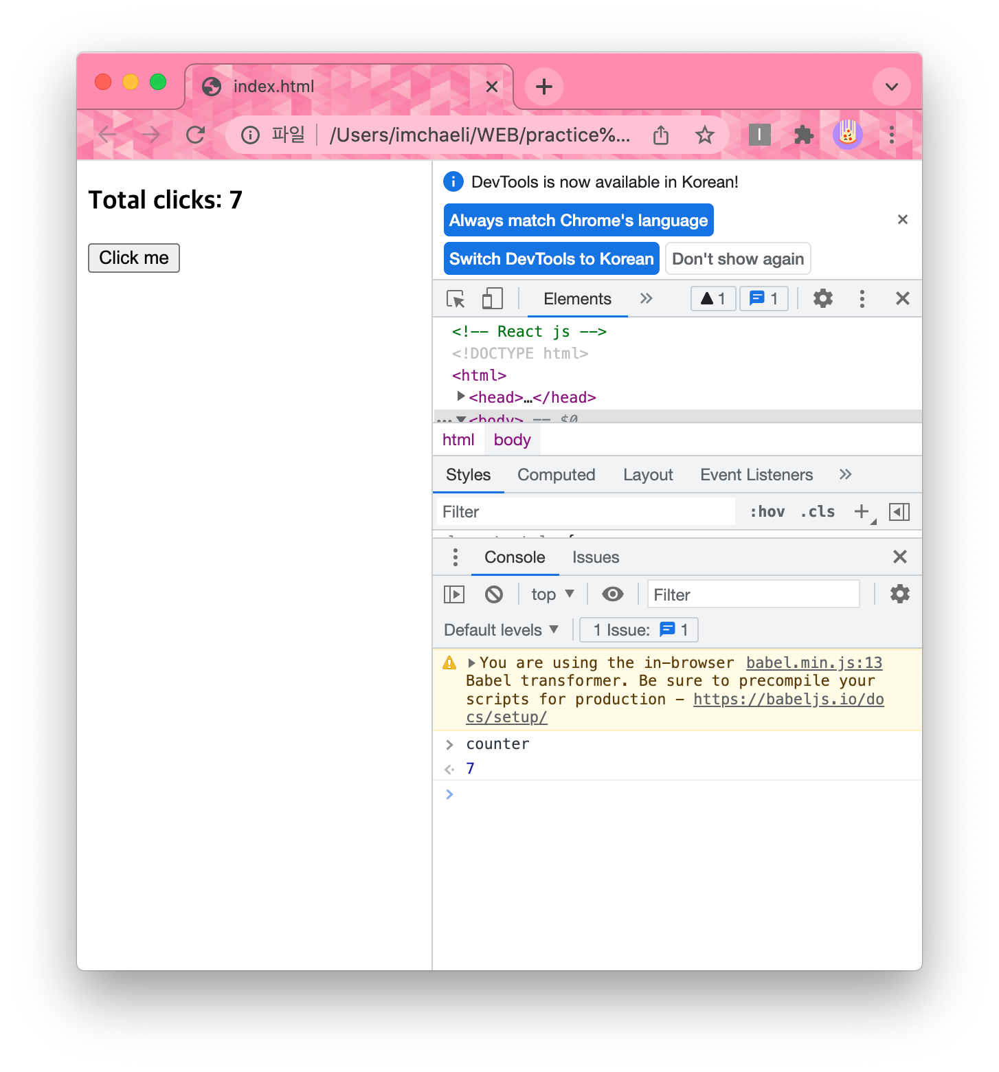Open the customize DevTools three-dot menu
Screen dimensions: 999x1072
[862, 298]
